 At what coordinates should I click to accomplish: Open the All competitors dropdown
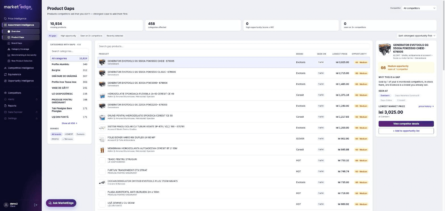419,8
